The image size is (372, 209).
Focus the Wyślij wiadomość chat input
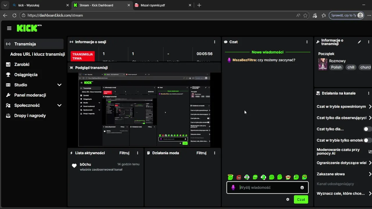[x=267, y=188]
